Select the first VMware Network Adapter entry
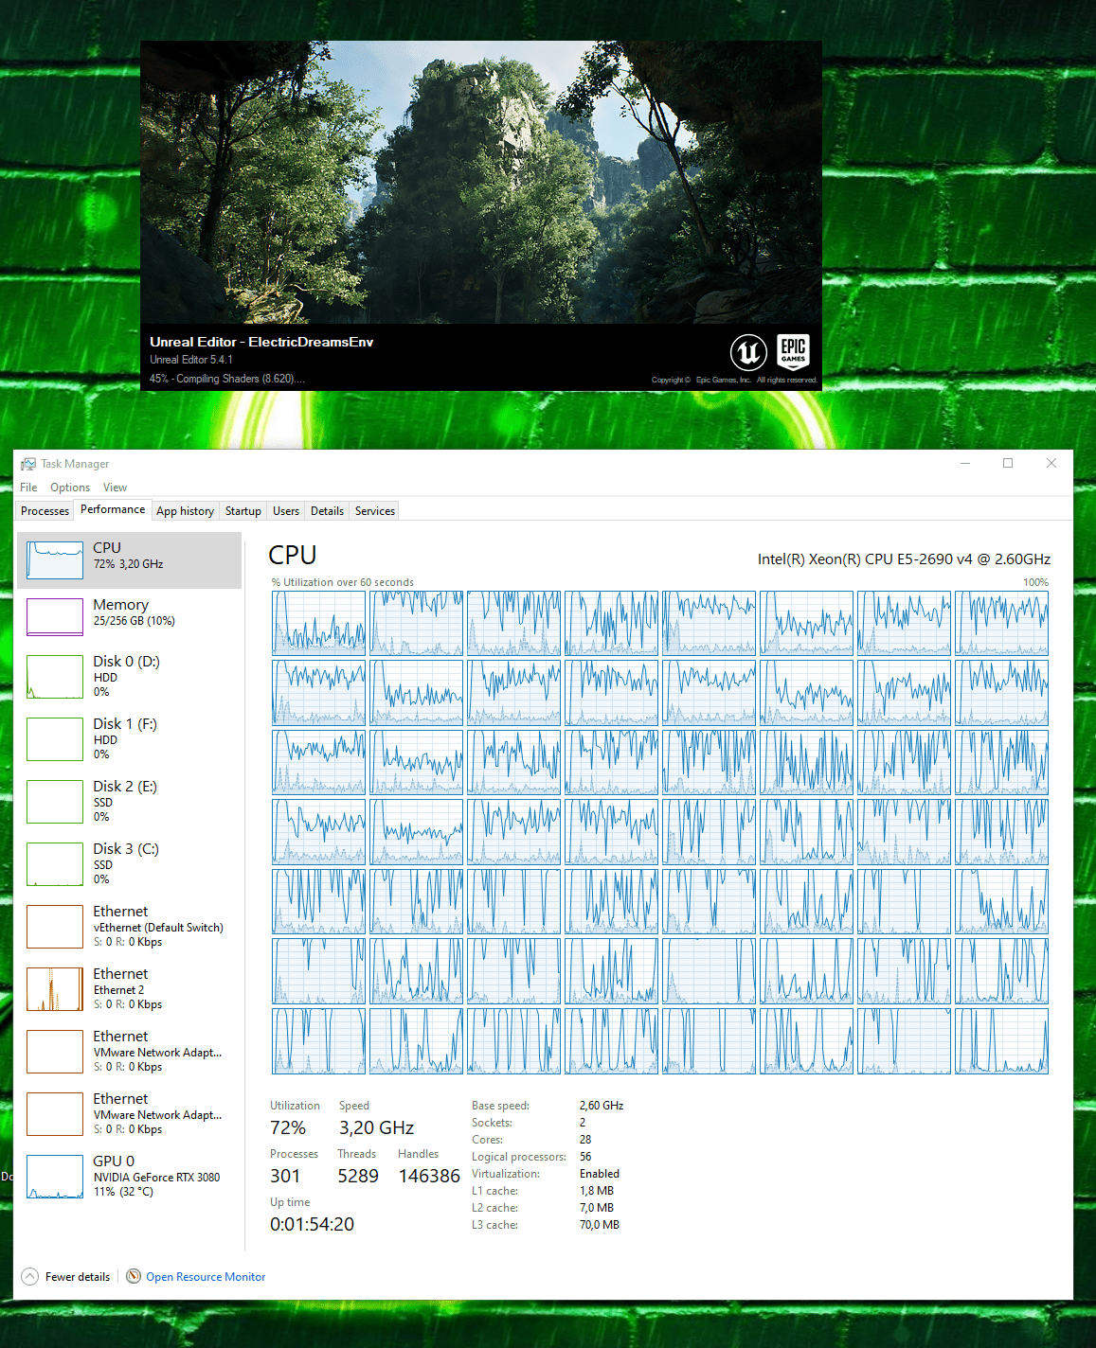Screen dimensions: 1096x1348 pyautogui.click(x=130, y=1052)
